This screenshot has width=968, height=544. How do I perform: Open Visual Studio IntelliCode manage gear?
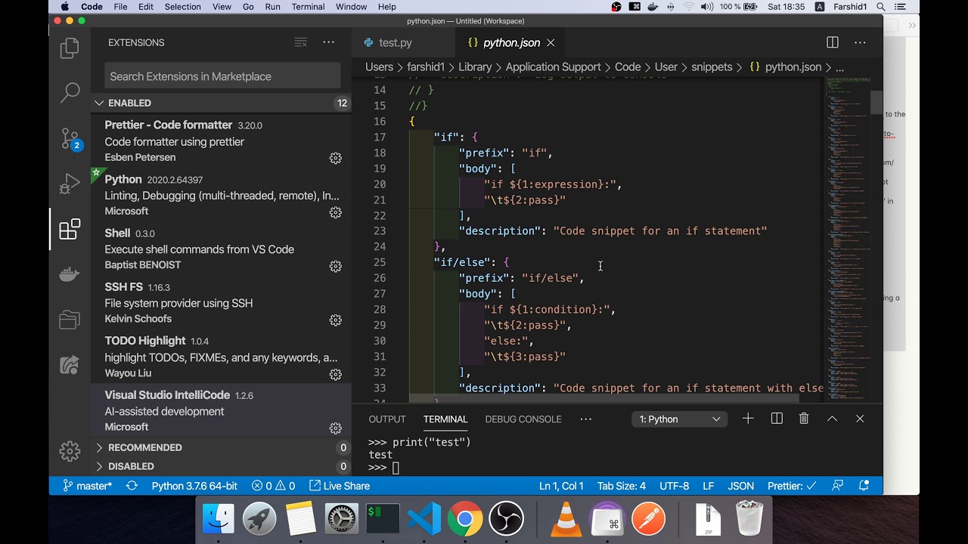336,428
